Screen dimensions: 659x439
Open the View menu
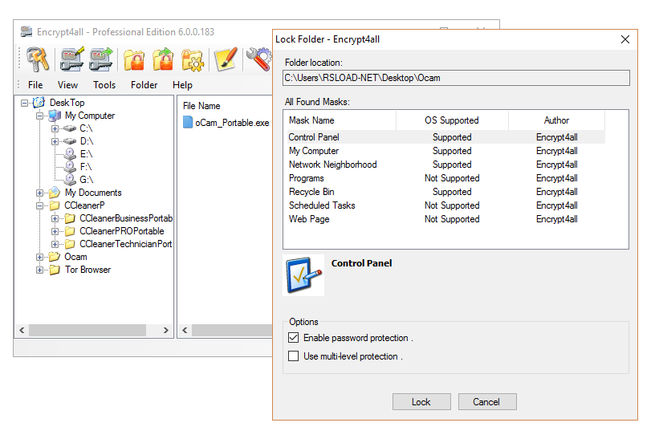67,85
